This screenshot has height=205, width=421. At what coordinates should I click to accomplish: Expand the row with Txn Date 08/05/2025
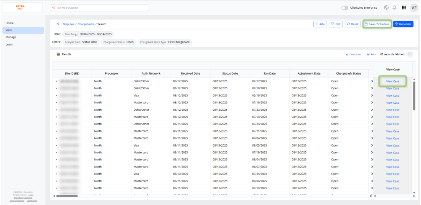[56, 145]
